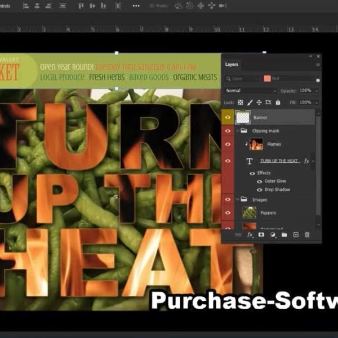The height and width of the screenshot is (338, 338).
Task: Create a new adjustment layer
Action: (x=273, y=234)
